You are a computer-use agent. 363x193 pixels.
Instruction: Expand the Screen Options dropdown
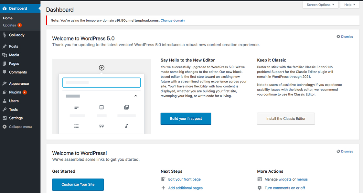pyautogui.click(x=320, y=5)
